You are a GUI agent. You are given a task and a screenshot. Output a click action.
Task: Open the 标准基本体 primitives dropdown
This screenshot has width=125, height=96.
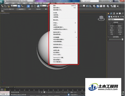point(116,19)
